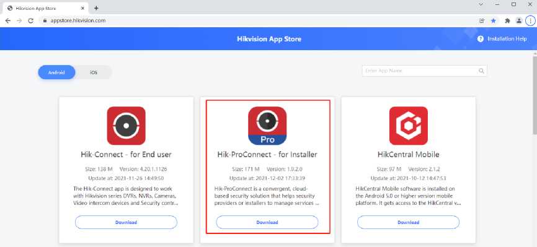537x247 pixels.
Task: Click the HikCentral Mobile title text
Action: pyautogui.click(x=408, y=155)
